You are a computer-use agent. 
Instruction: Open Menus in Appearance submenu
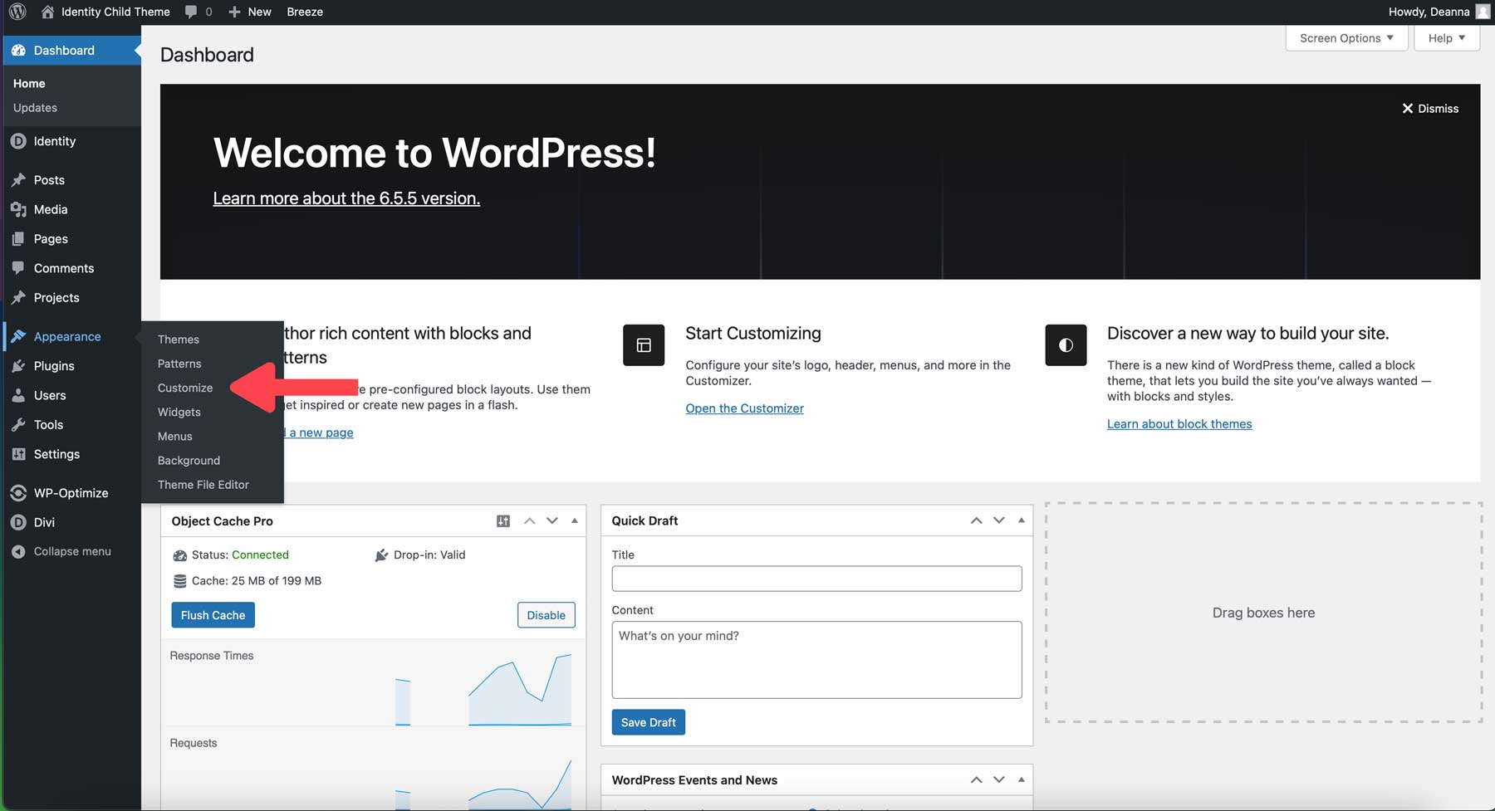tap(175, 436)
